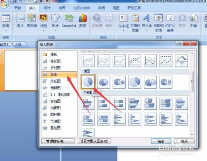This screenshot has height=161, width=207.
Task: Expand the photo album (相册) dropdown arrow
Action: click(x=43, y=31)
